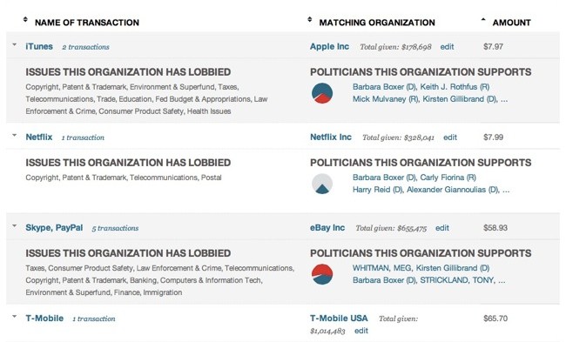Click the '2 transactions' count

pos(85,47)
